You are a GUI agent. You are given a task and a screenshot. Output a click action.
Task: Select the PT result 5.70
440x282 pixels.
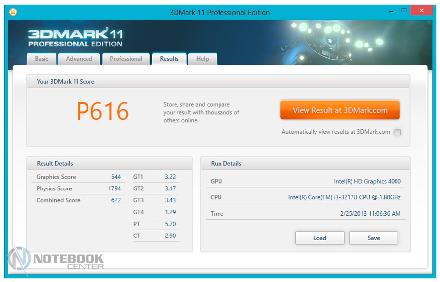[170, 224]
